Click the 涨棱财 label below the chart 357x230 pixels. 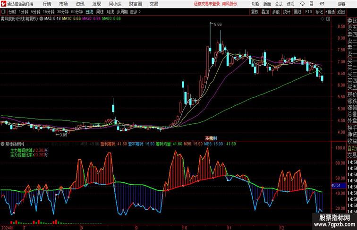tap(211, 138)
